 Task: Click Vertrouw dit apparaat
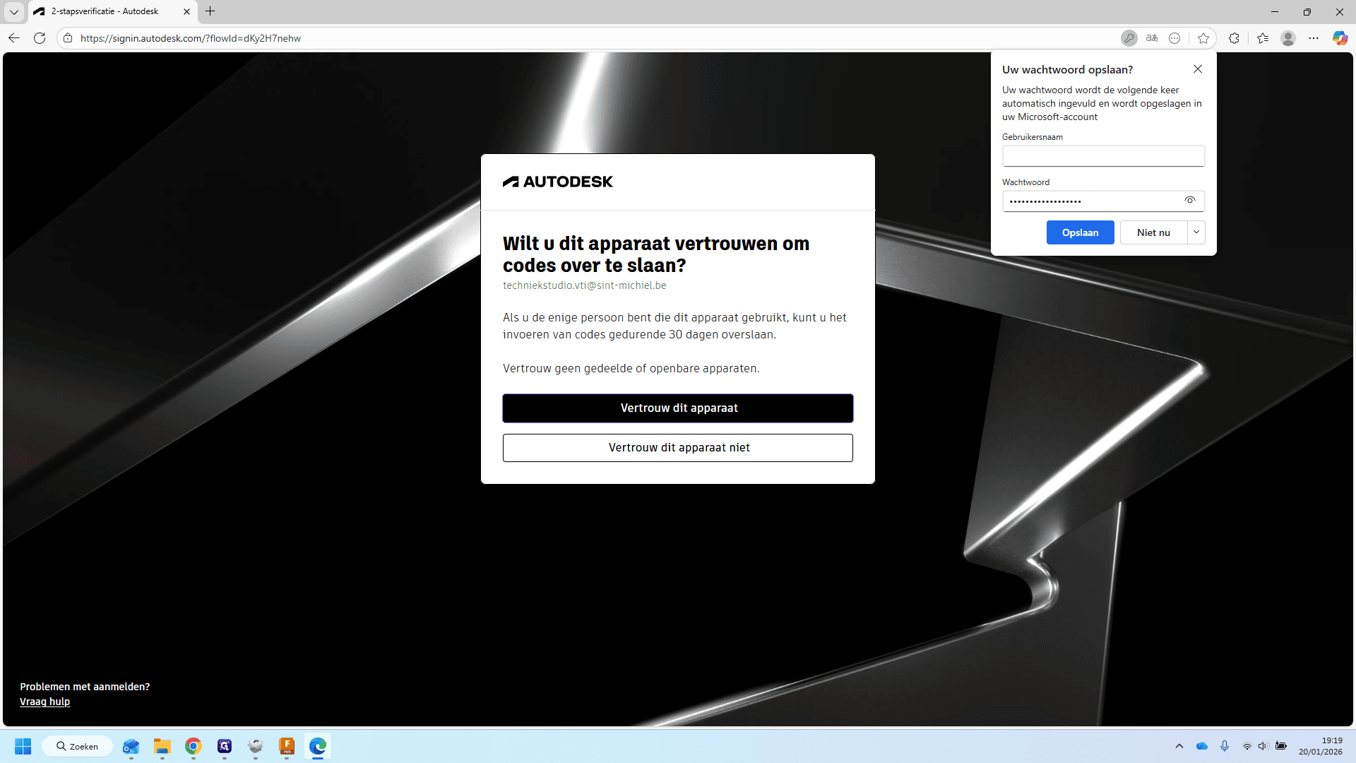pos(678,408)
